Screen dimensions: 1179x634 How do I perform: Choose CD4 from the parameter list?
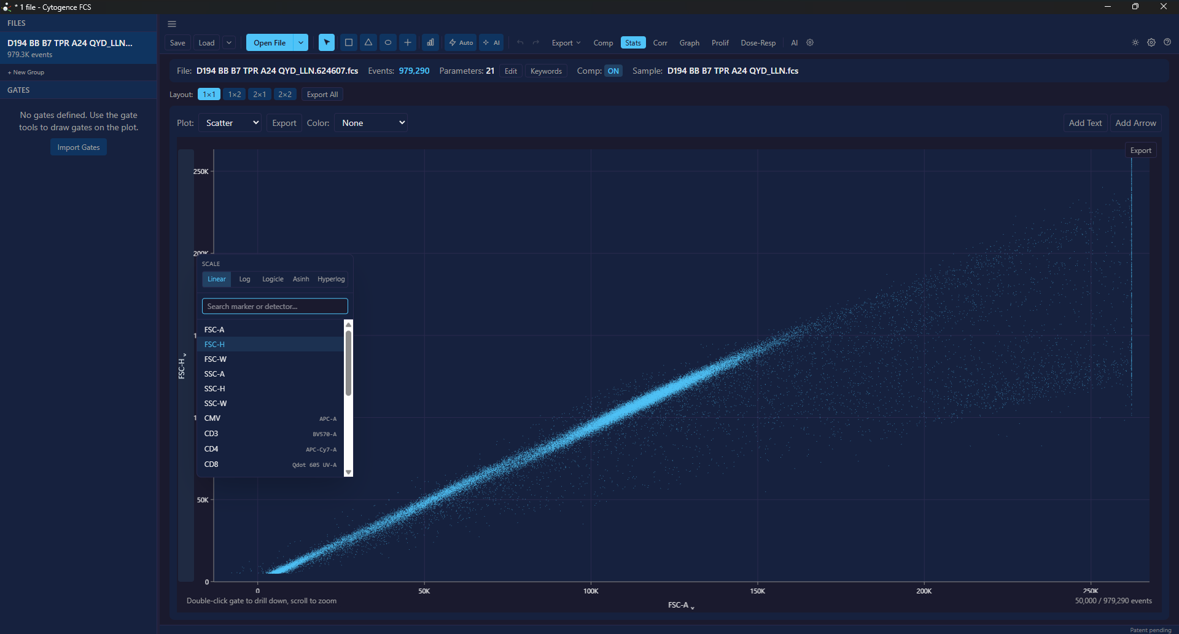(270, 449)
